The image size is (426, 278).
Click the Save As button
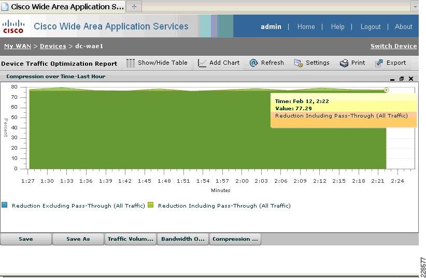click(x=78, y=239)
